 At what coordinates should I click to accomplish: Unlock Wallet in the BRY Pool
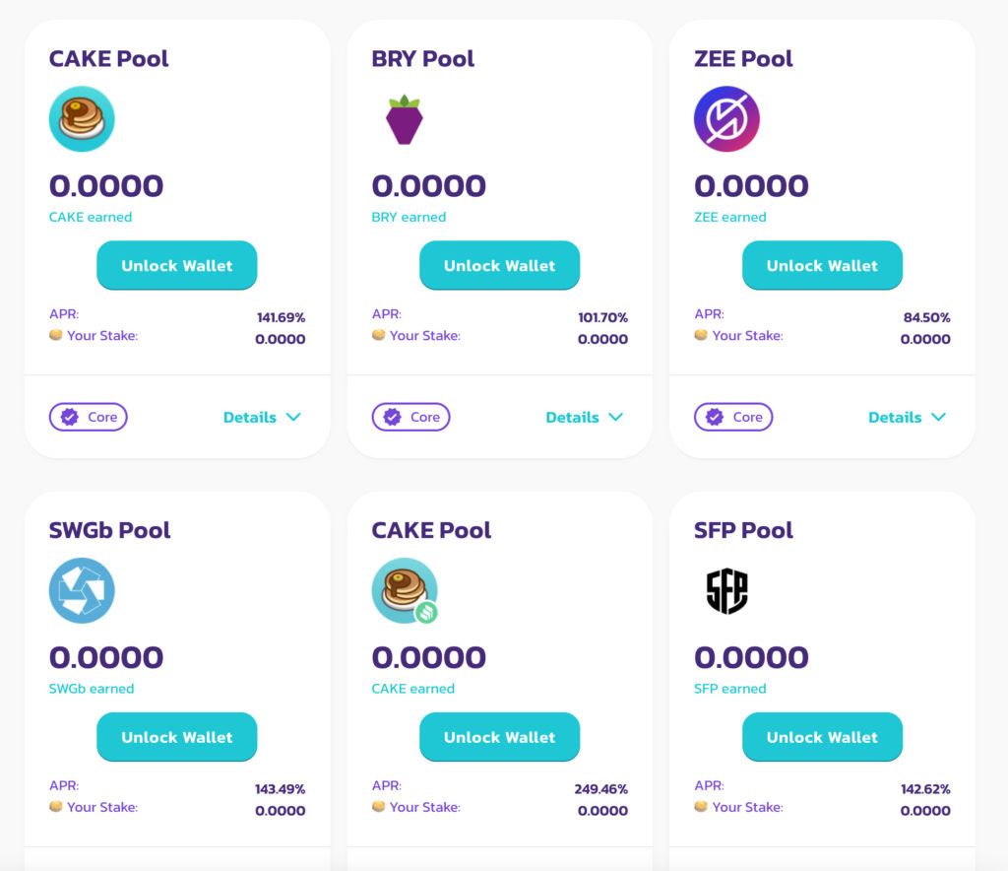pyautogui.click(x=499, y=266)
